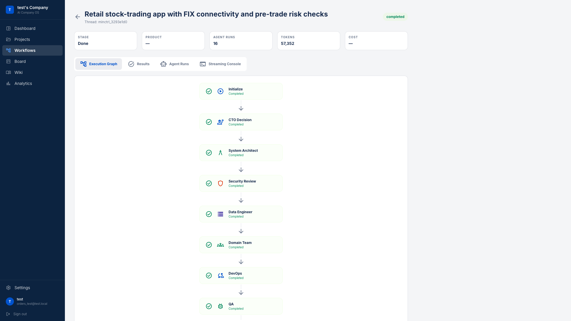Screen dimensions: 571x321
Task: Click the System Architect compass icon
Action: click(x=220, y=153)
